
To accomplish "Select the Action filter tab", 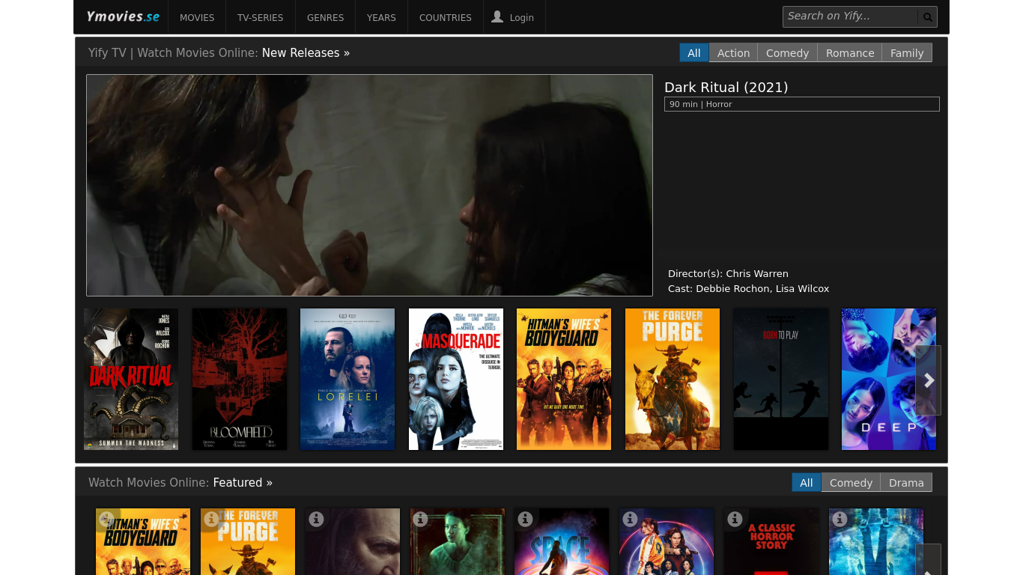I will click(x=733, y=52).
